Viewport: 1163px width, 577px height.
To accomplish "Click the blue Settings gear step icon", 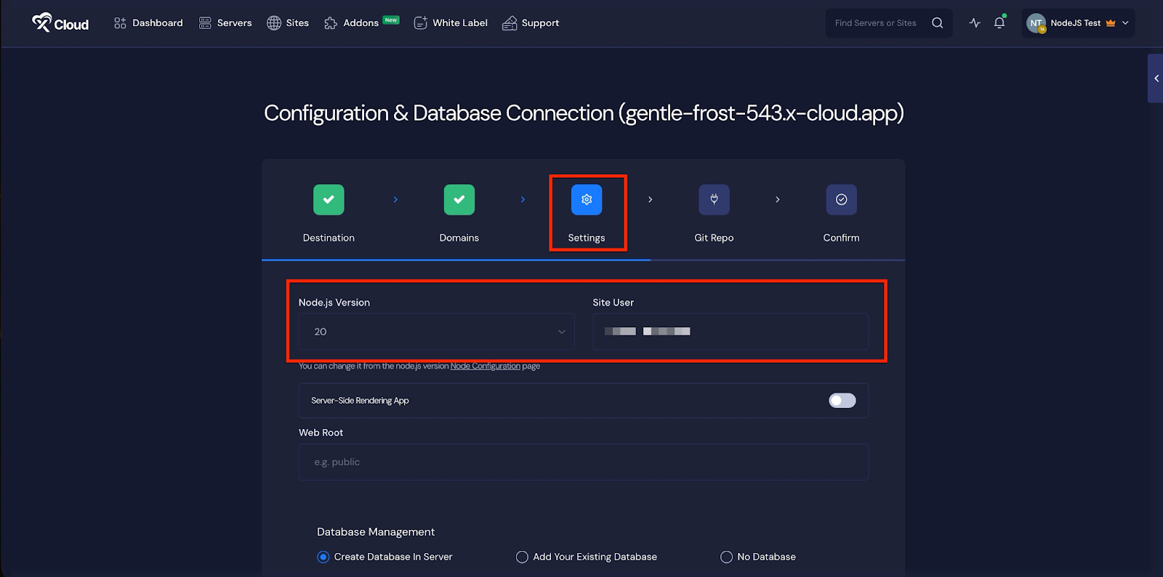I will (587, 200).
